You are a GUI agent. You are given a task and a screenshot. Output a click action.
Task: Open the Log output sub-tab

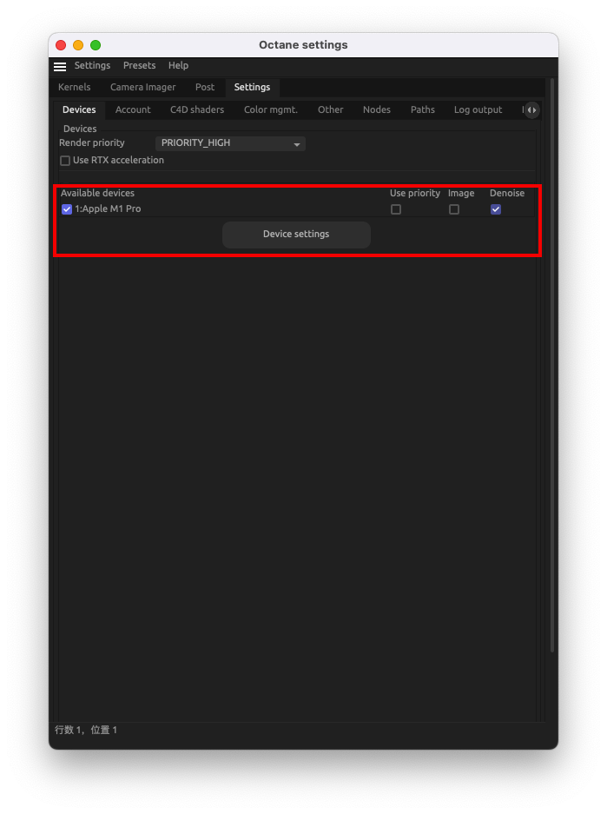(x=478, y=110)
